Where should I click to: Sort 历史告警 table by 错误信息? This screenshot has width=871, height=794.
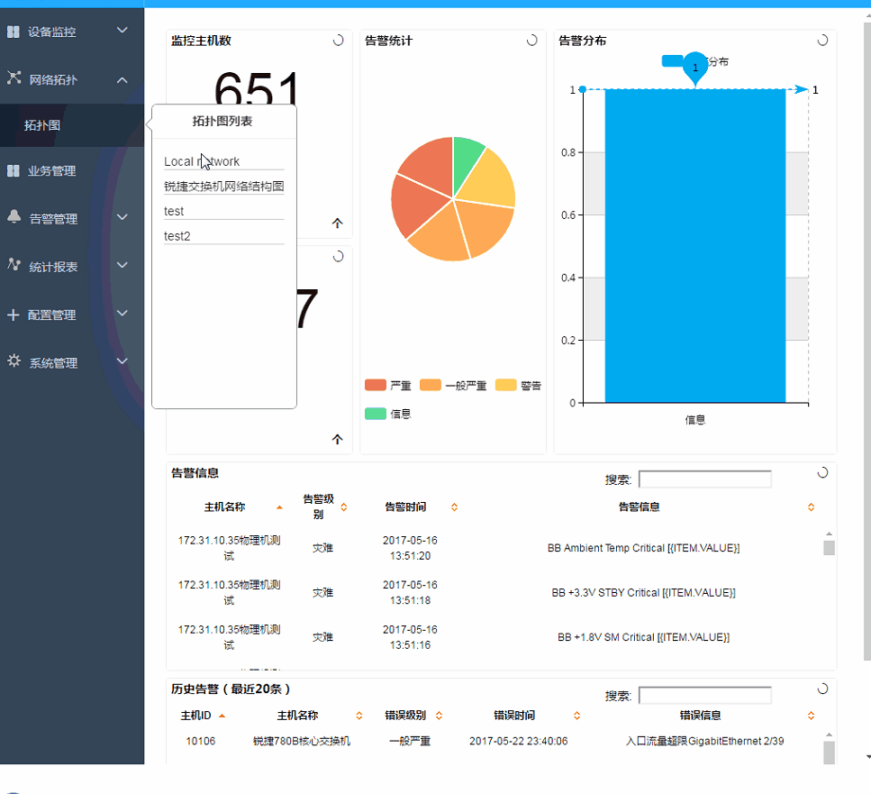point(811,716)
